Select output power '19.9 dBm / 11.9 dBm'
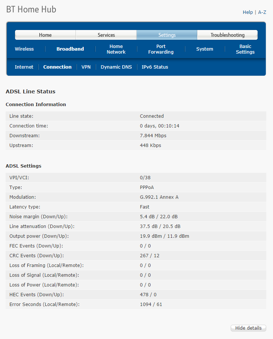This screenshot has height=339, width=273. [x=165, y=236]
